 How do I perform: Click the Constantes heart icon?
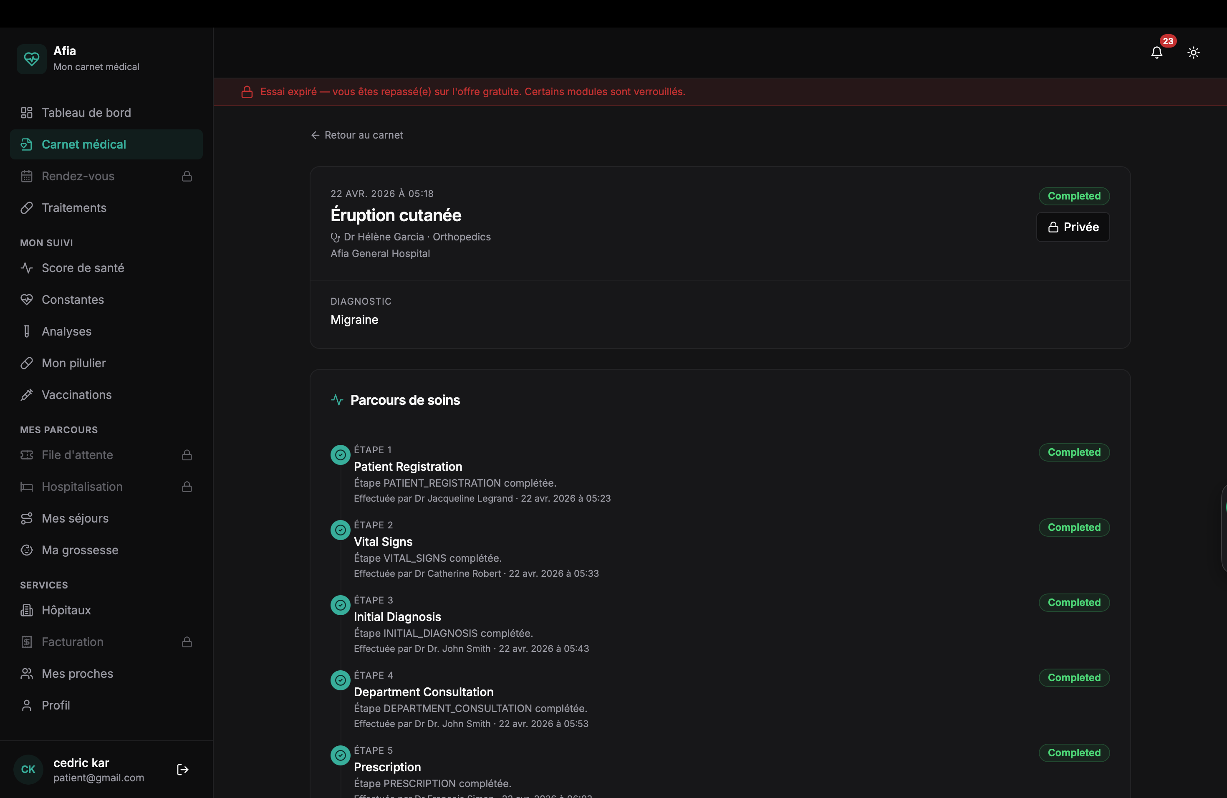(27, 300)
